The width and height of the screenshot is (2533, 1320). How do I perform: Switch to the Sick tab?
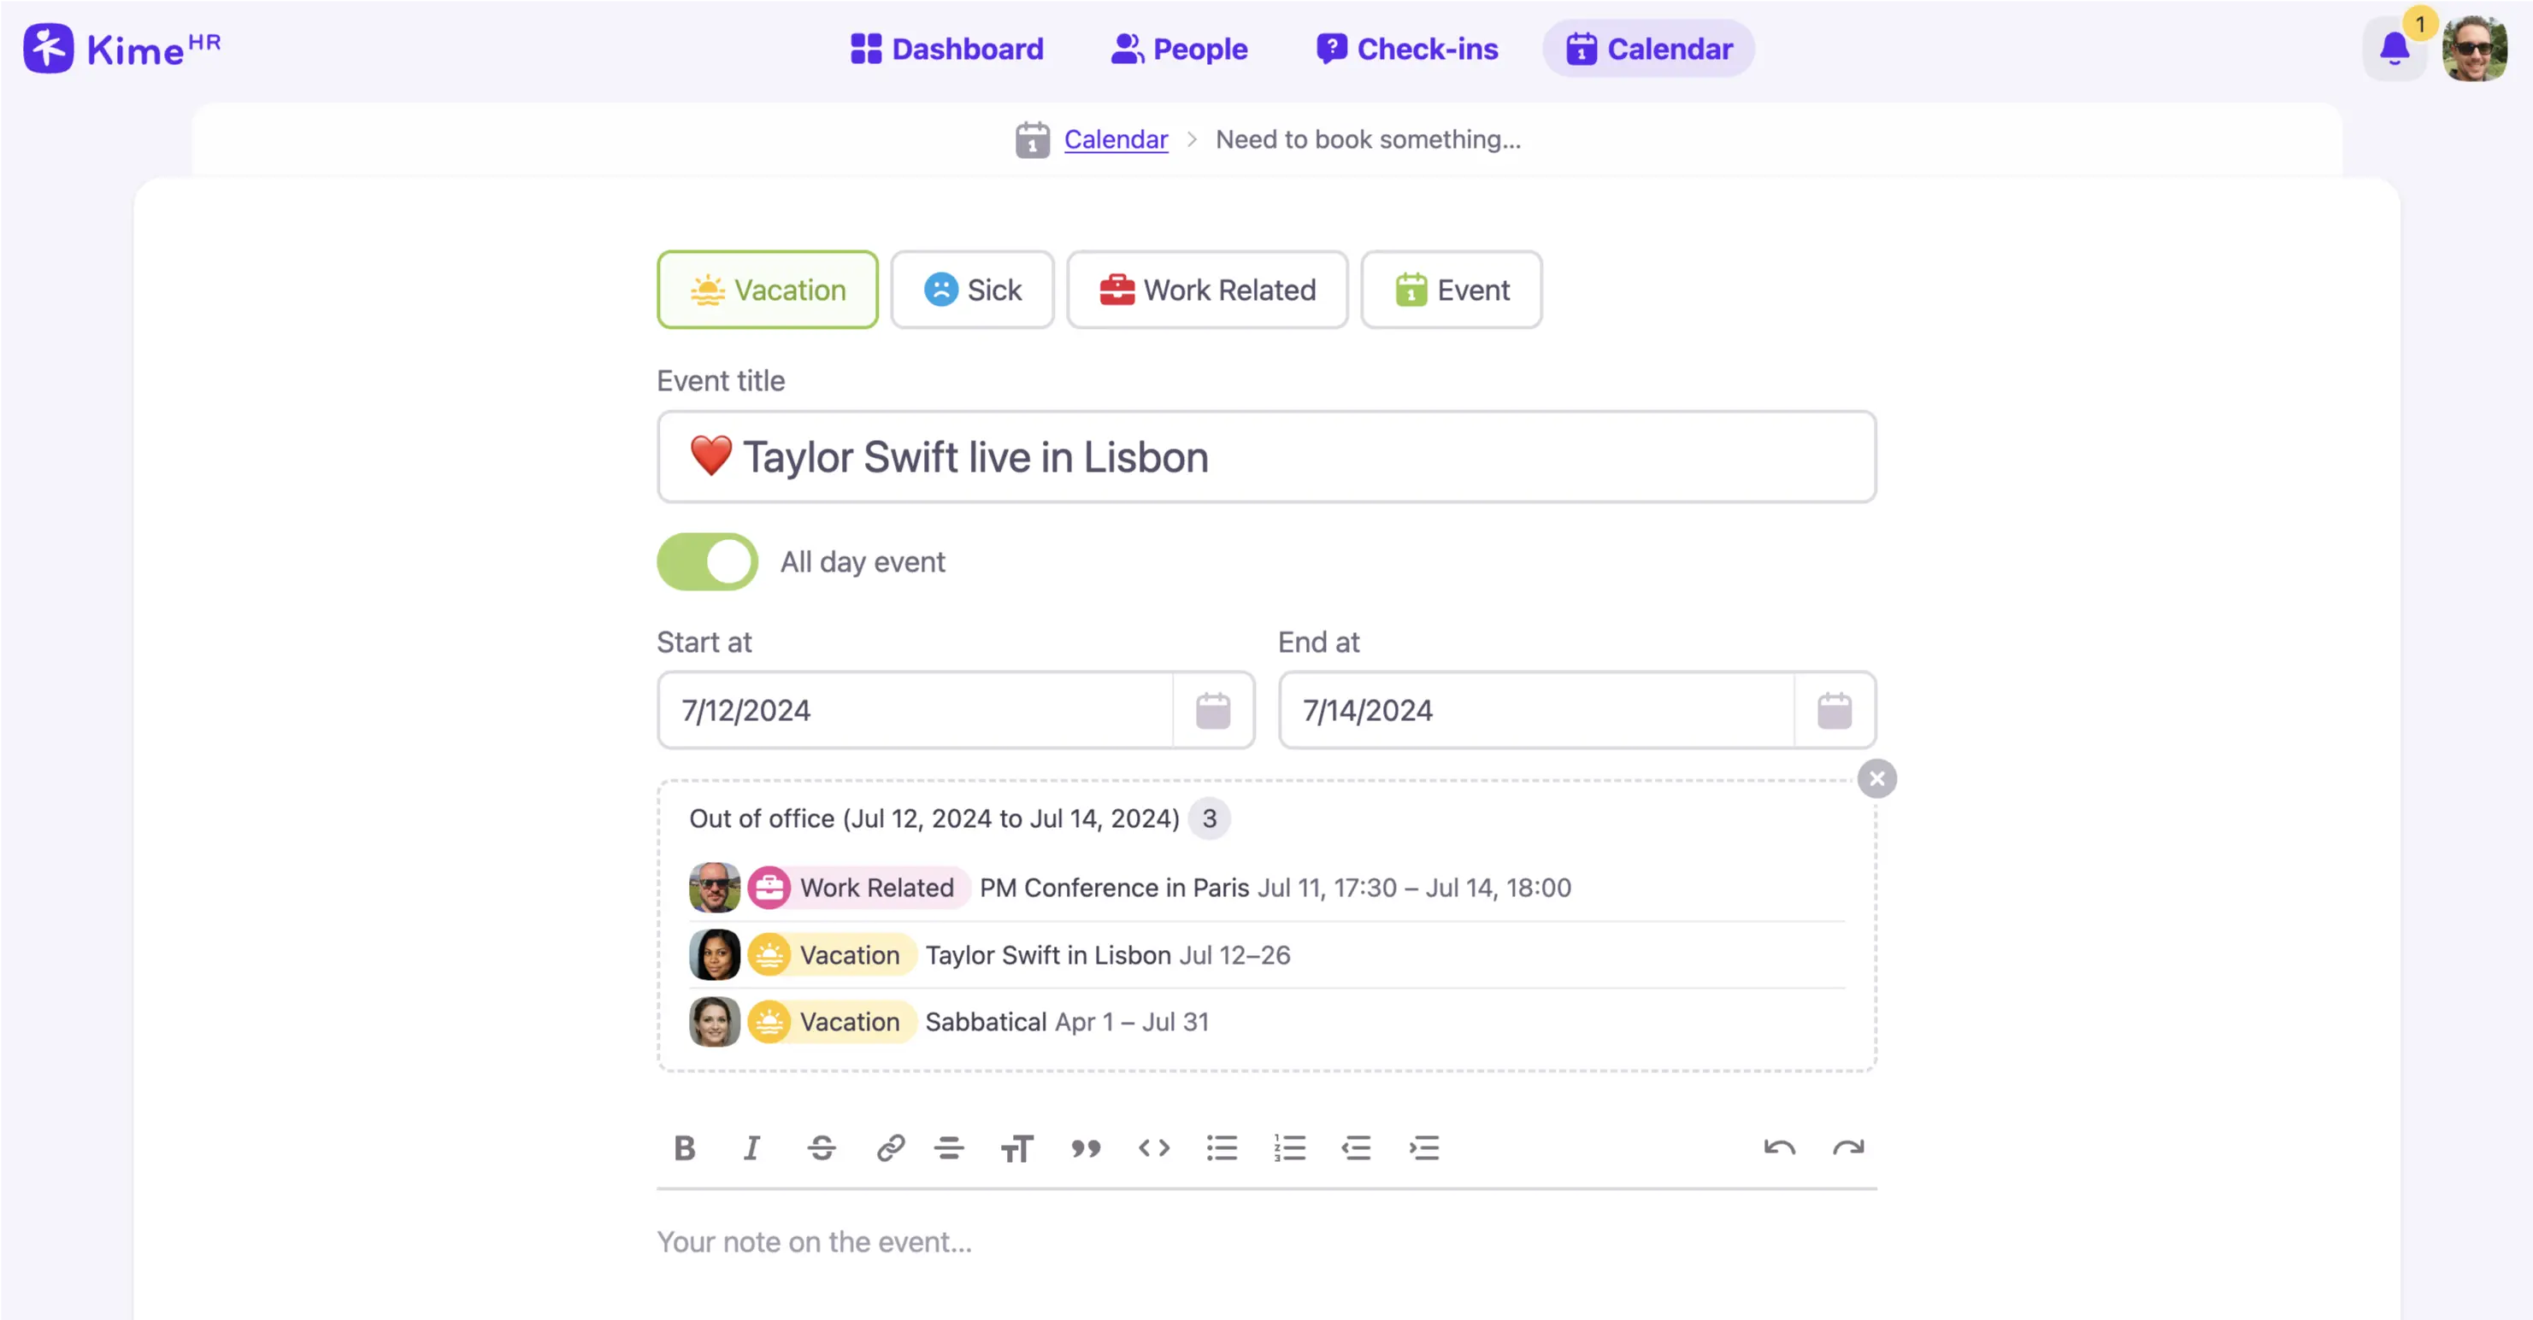point(972,290)
